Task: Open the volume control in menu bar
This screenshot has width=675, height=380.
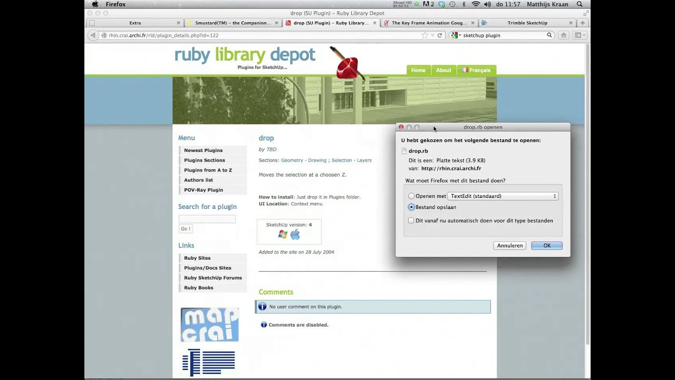Action: [x=487, y=4]
